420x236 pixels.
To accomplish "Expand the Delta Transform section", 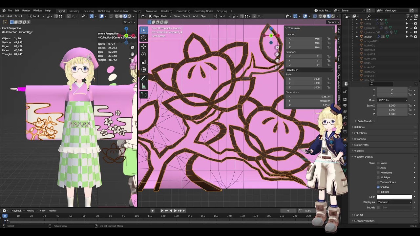I will point(366,121).
